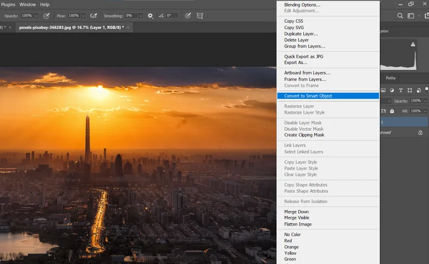429x264 pixels.
Task: Open smoothing options gear icon
Action: (x=150, y=16)
